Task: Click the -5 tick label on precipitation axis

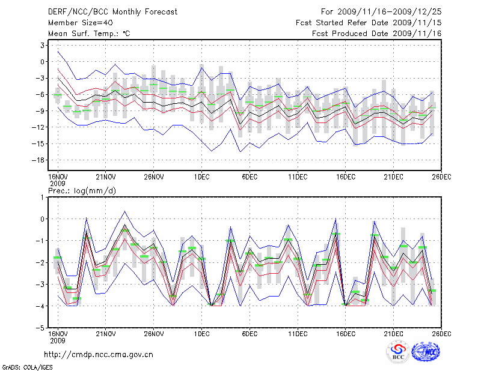Action: pos(41,328)
